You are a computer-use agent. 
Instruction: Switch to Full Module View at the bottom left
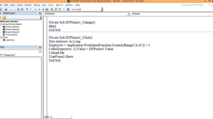[x=48, y=117]
